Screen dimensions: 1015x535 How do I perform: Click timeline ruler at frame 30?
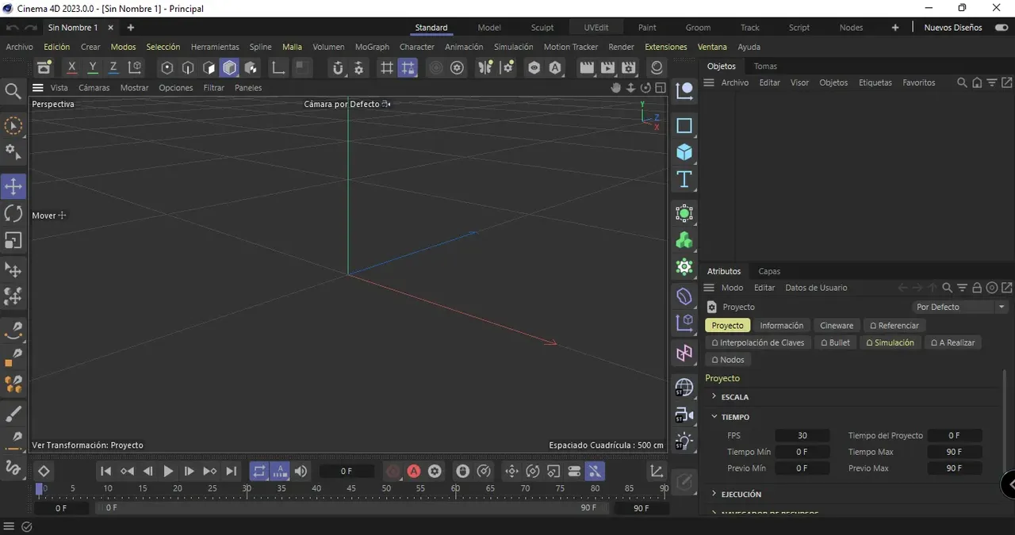247,488
